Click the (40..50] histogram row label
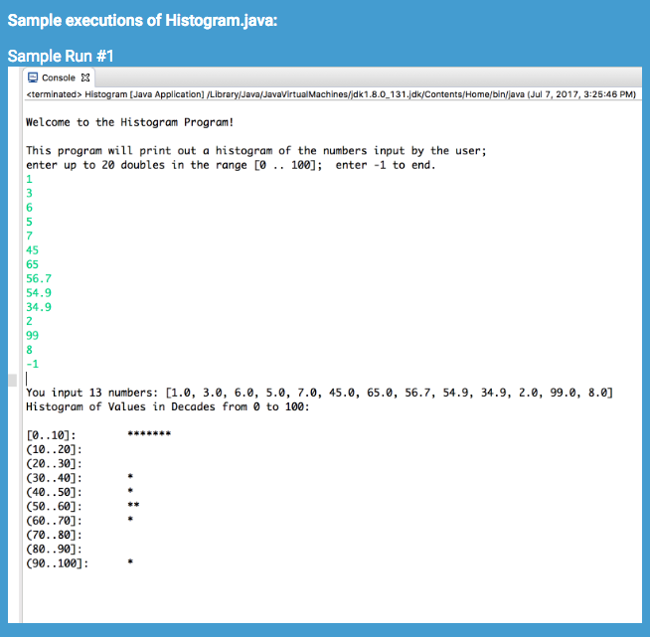Image resolution: width=650 pixels, height=637 pixels. [55, 492]
